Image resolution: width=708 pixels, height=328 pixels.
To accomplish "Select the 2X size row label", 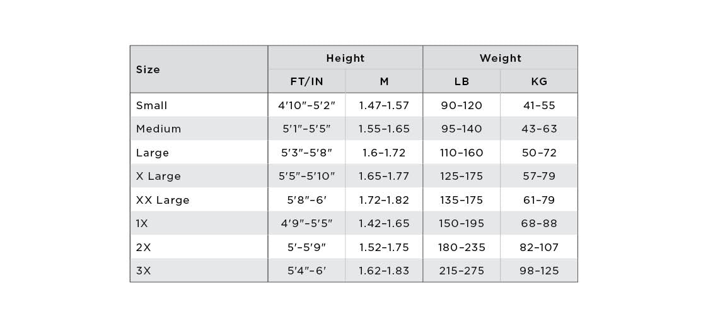I will [x=143, y=247].
